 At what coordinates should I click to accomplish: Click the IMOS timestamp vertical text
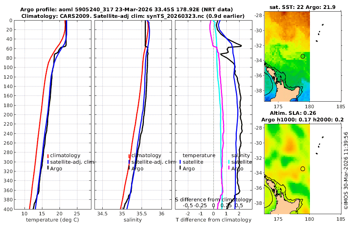[346, 170]
